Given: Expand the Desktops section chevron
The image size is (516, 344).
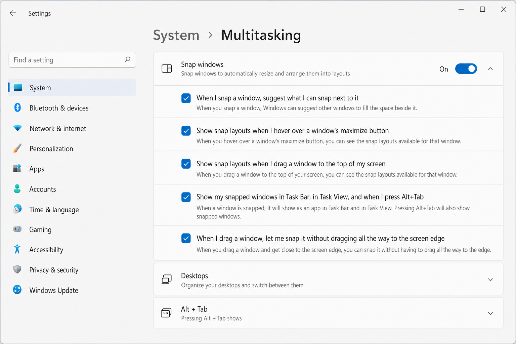Looking at the screenshot, I should 490,280.
